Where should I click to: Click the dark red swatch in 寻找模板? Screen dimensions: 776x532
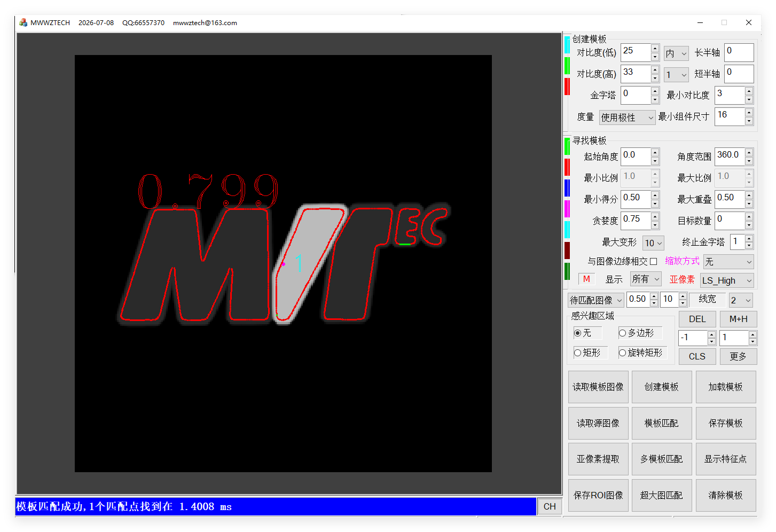pos(567,251)
